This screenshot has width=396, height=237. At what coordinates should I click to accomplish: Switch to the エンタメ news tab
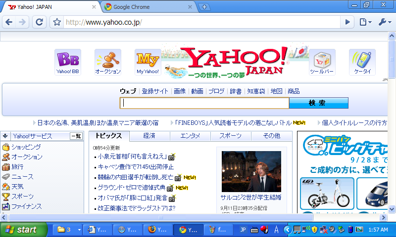coord(190,136)
